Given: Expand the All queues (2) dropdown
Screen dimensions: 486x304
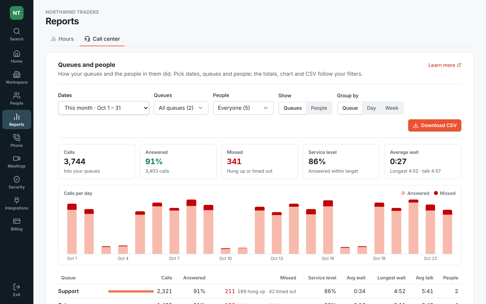Looking at the screenshot, I should 181,108.
